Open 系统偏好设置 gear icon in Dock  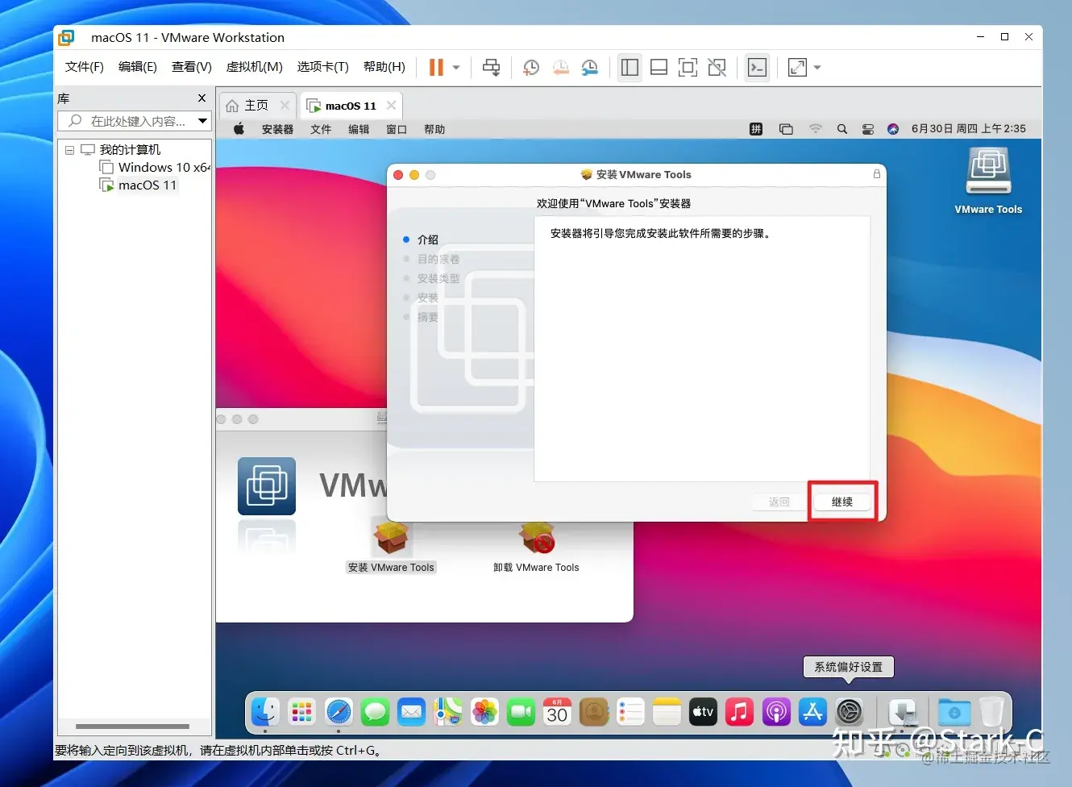850,712
